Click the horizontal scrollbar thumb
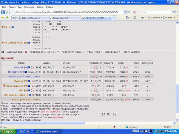This screenshot has height=134, width=179. coord(44,123)
